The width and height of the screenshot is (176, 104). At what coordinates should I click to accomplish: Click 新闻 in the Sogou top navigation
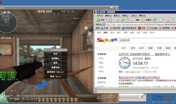(99, 32)
